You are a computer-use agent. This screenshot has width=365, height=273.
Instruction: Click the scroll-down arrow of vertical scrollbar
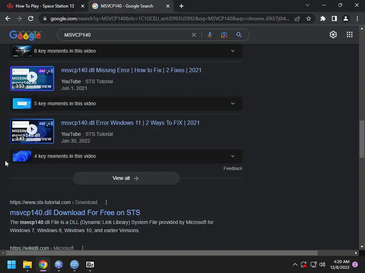click(x=361, y=247)
